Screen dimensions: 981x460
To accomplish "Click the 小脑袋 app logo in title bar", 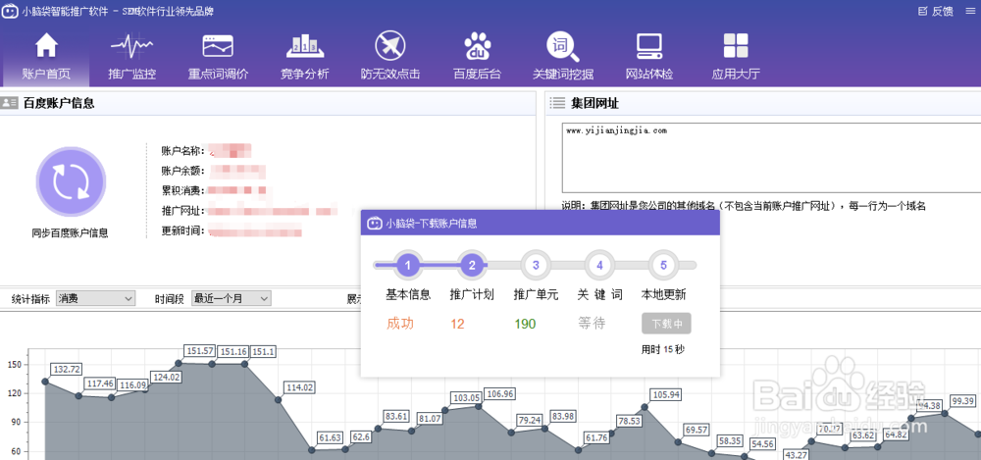I will (10, 11).
